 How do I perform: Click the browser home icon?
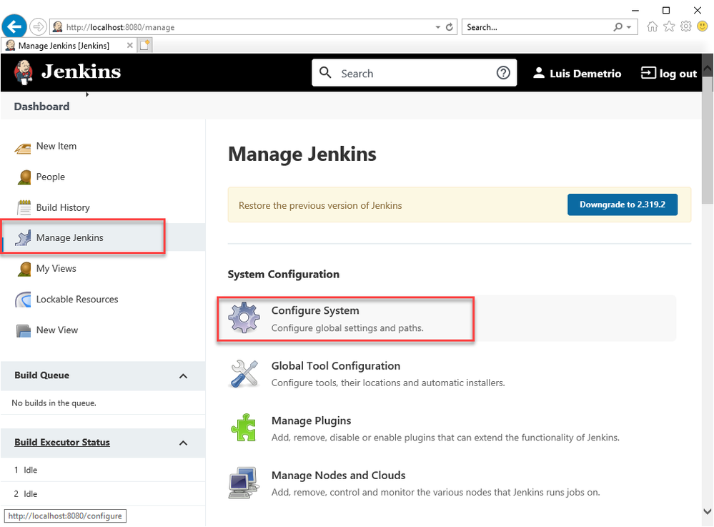tap(652, 26)
